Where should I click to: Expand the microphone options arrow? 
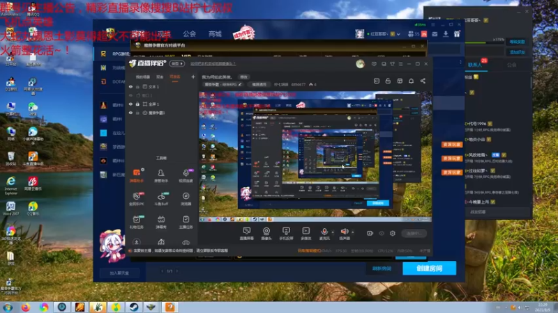pyautogui.click(x=333, y=232)
